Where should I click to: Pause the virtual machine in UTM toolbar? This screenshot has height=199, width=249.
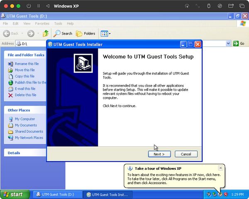pyautogui.click(x=39, y=6)
